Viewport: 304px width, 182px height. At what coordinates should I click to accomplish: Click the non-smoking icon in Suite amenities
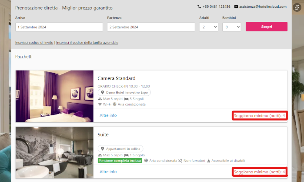pos(180,161)
